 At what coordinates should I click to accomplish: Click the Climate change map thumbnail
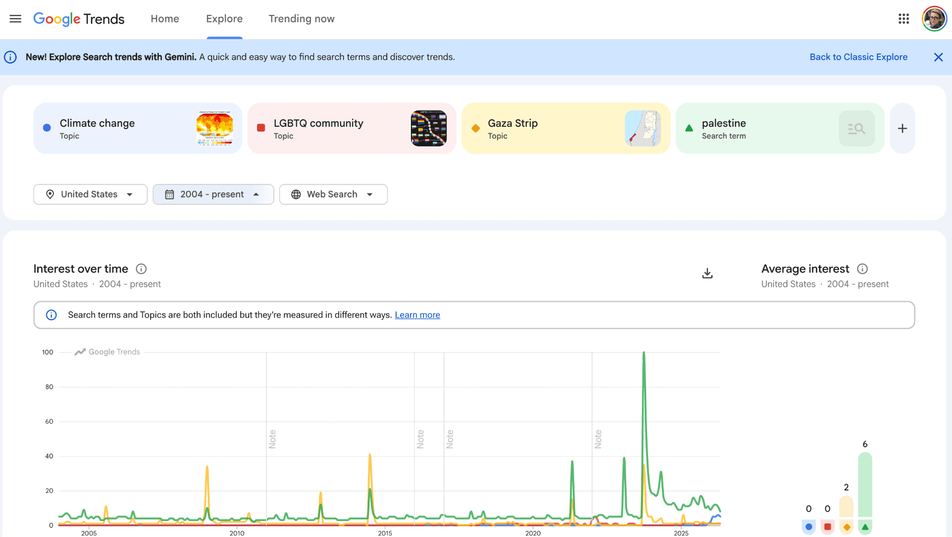(x=215, y=128)
